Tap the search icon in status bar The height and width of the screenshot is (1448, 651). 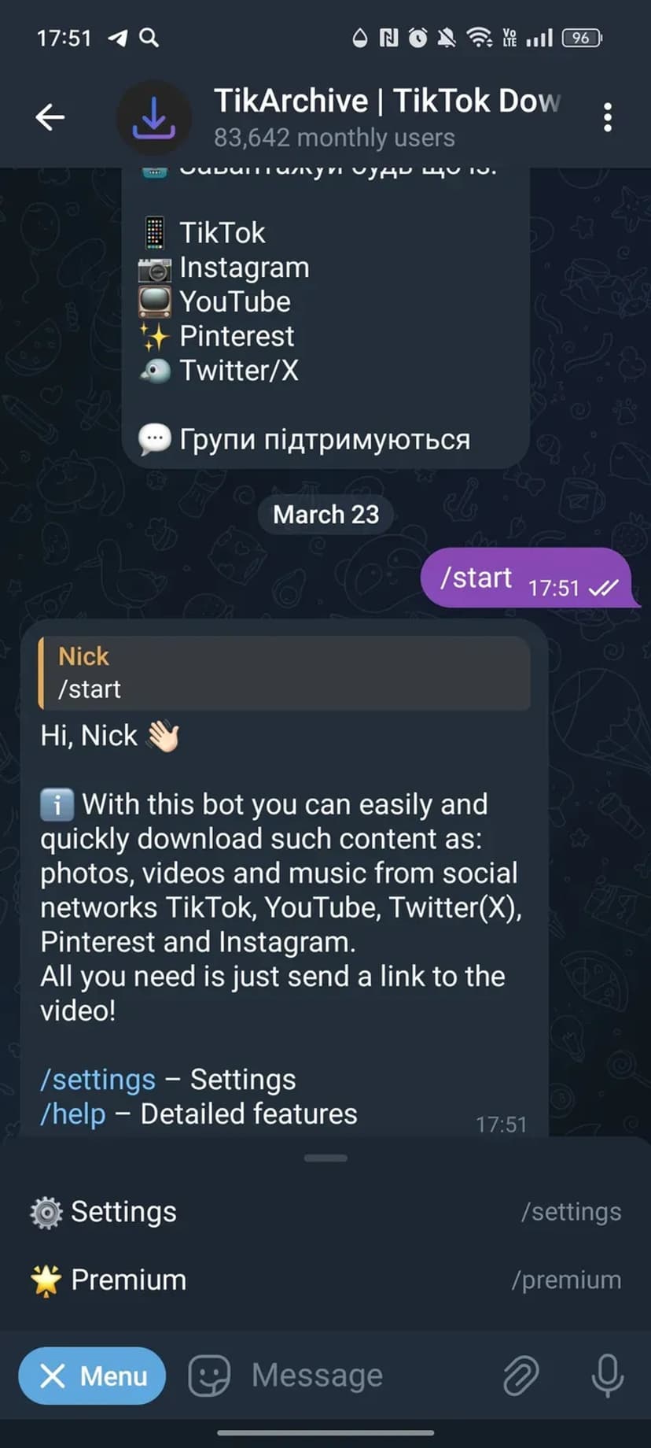(x=149, y=38)
